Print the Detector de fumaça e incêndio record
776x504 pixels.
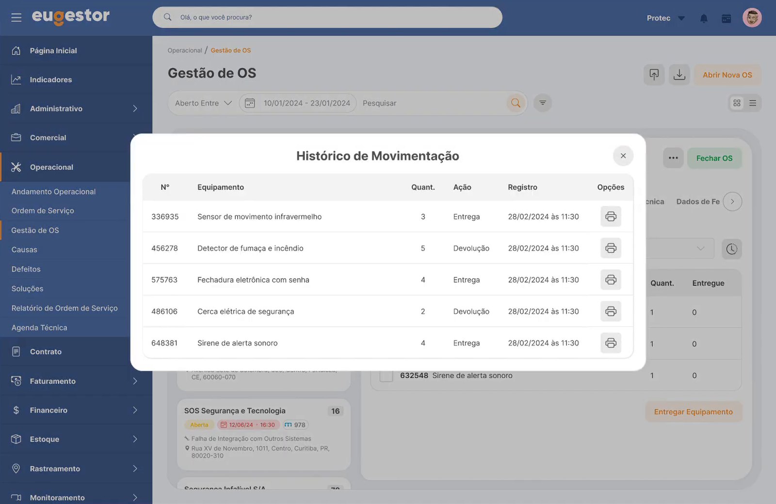[x=611, y=248]
